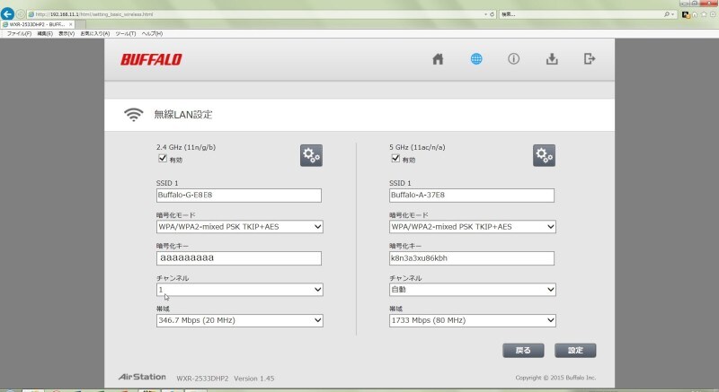
Task: Toggle the 5 GHz 有効 checkbox
Action: [x=395, y=158]
